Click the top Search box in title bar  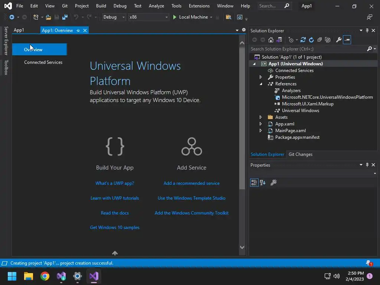pos(274,6)
